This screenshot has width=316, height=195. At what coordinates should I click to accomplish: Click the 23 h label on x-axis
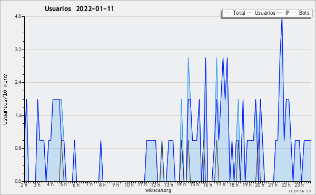coord(299,184)
